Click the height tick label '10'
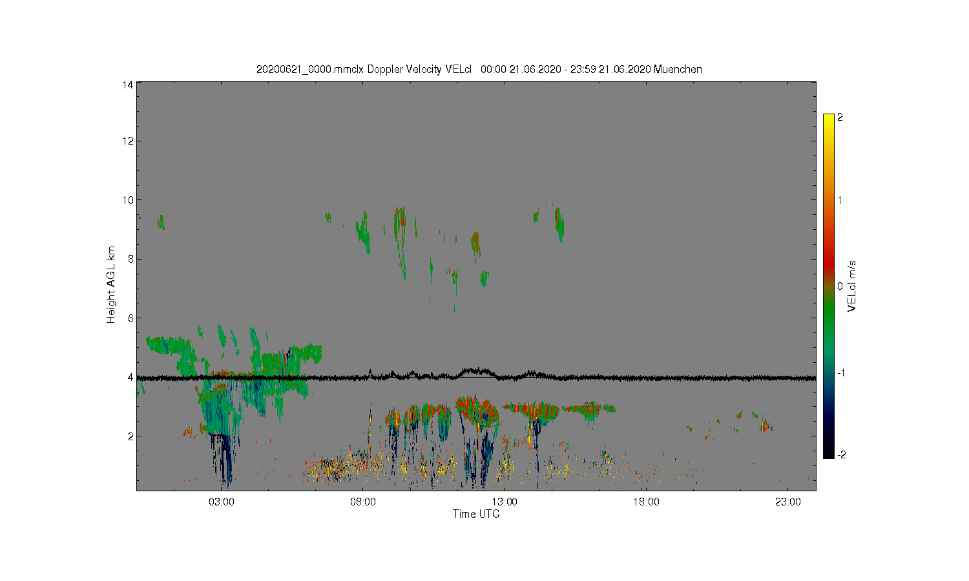 point(128,200)
